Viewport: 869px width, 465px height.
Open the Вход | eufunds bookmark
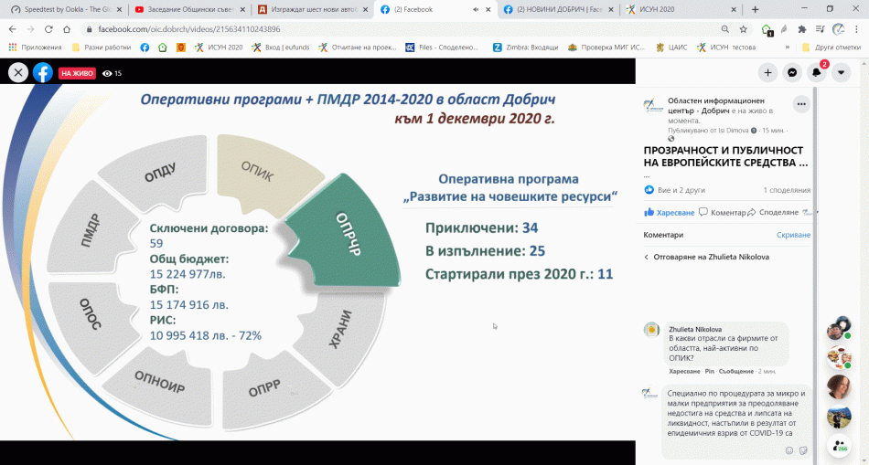tap(280, 48)
